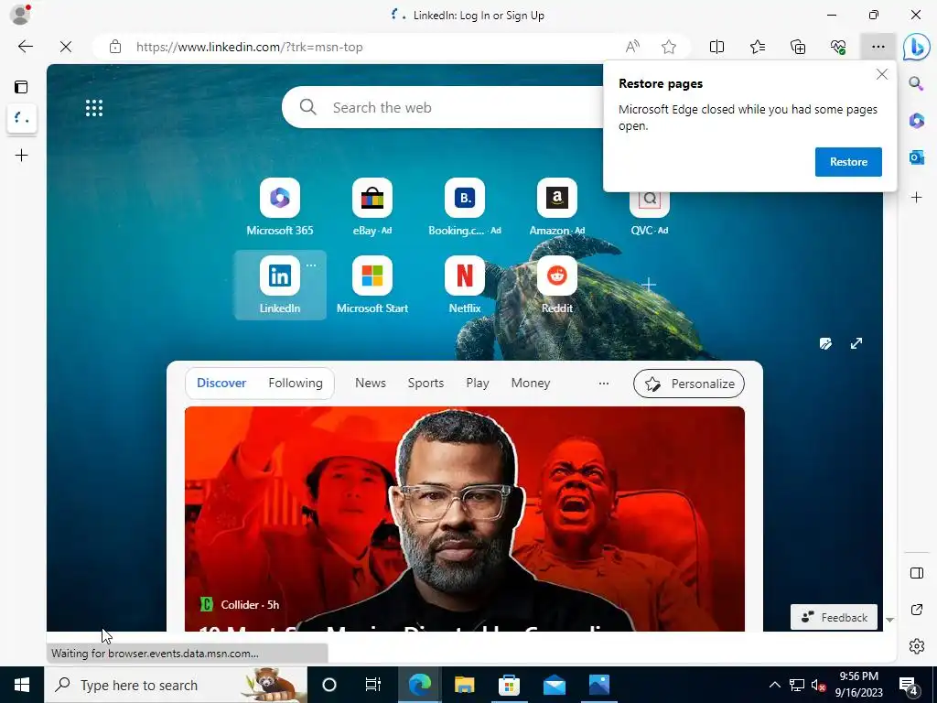The width and height of the screenshot is (937, 703).
Task: Open the sidebar Search icon
Action: [x=916, y=83]
